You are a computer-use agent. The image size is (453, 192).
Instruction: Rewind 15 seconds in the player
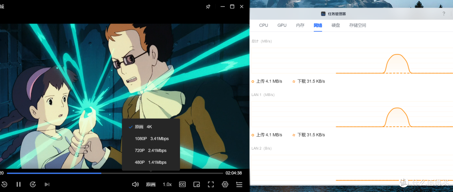click(4, 184)
